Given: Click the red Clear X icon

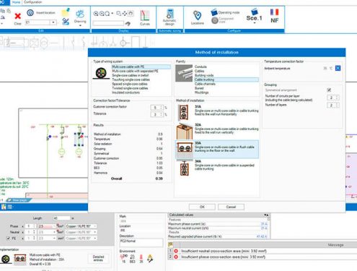Looking at the screenshot, I should (17, 17).
